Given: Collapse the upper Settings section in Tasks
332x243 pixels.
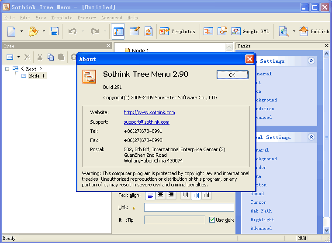Looking at the screenshot, I should (311, 61).
